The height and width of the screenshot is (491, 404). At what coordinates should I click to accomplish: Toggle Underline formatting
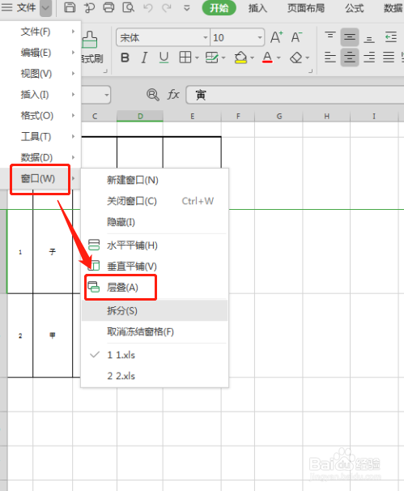[x=164, y=58]
